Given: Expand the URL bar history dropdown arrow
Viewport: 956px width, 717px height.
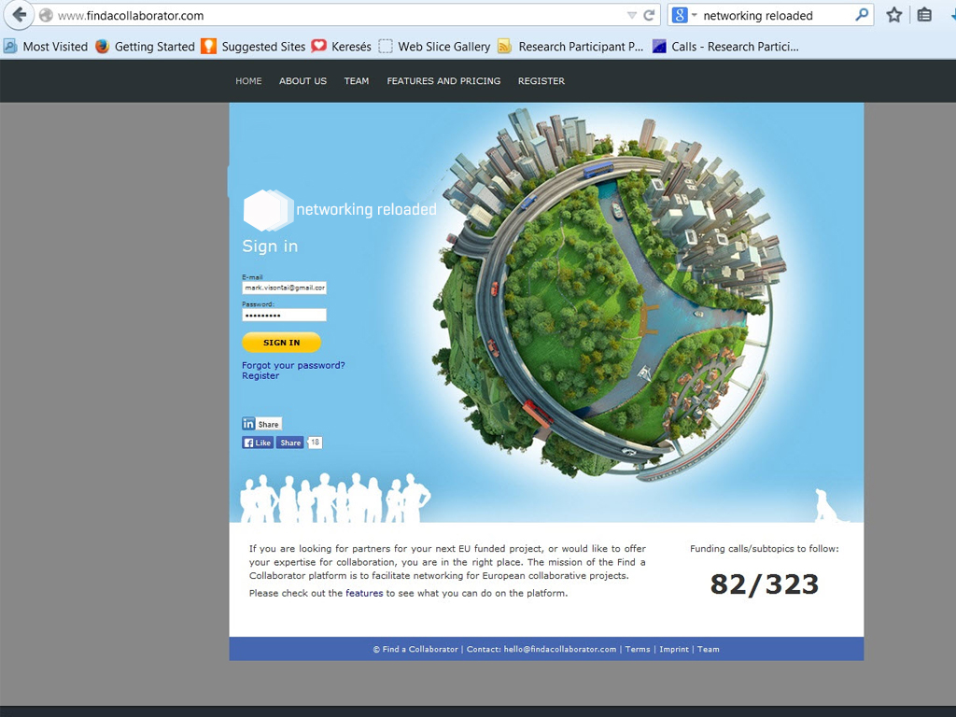Looking at the screenshot, I should click(632, 16).
